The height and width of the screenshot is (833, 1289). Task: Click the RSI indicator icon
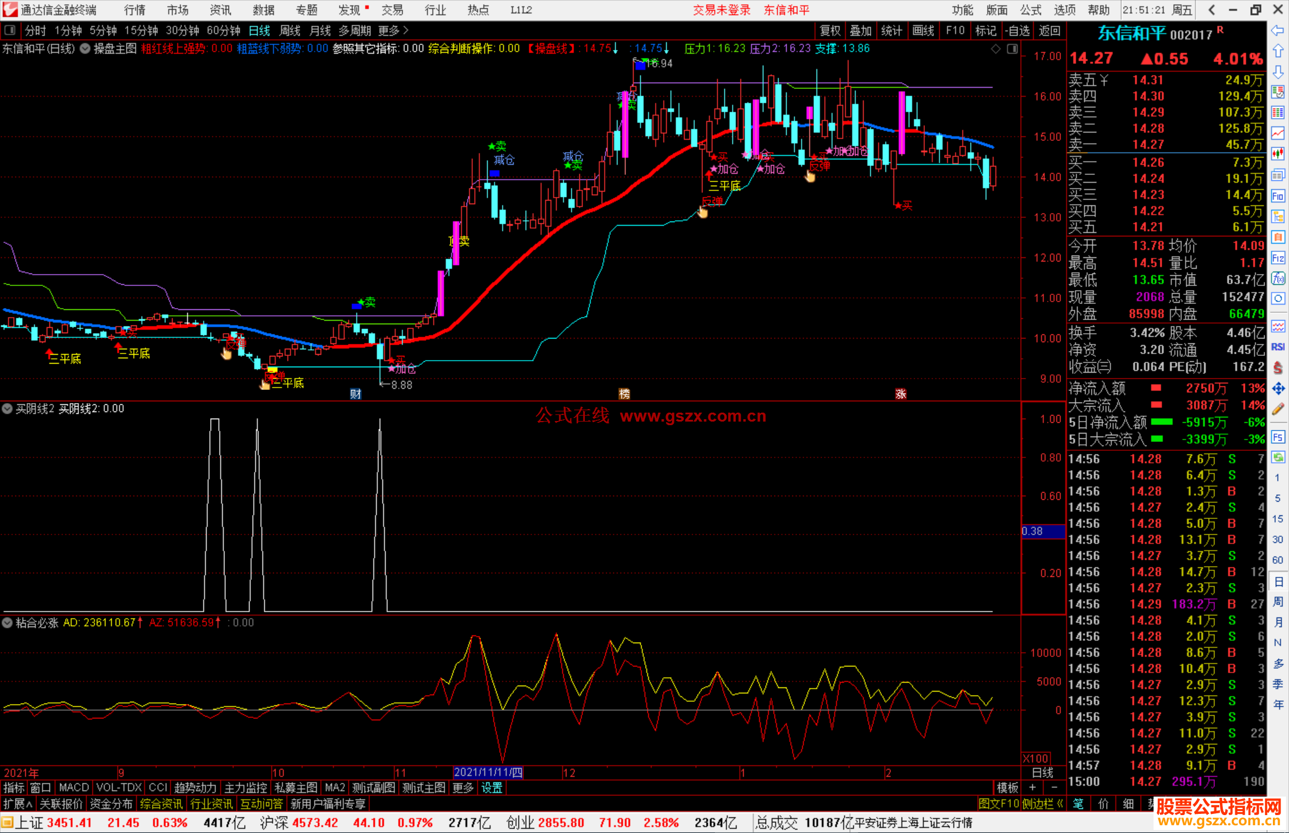point(1278,347)
